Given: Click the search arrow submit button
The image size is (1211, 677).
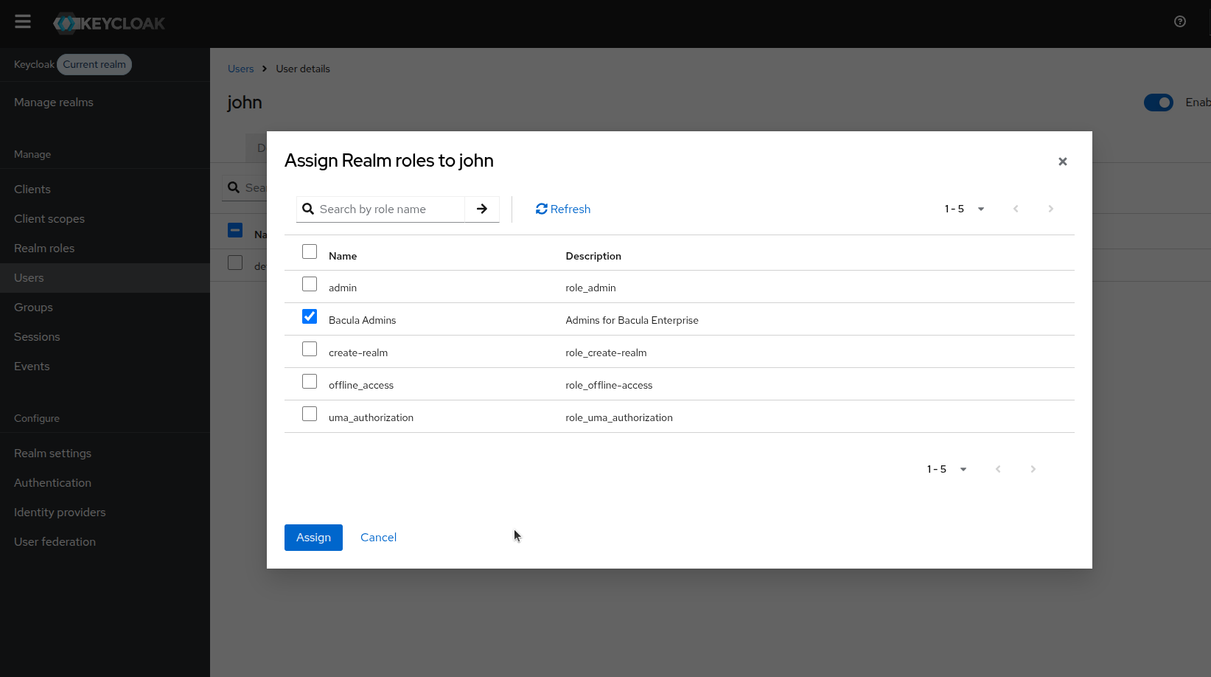Looking at the screenshot, I should pyautogui.click(x=482, y=209).
